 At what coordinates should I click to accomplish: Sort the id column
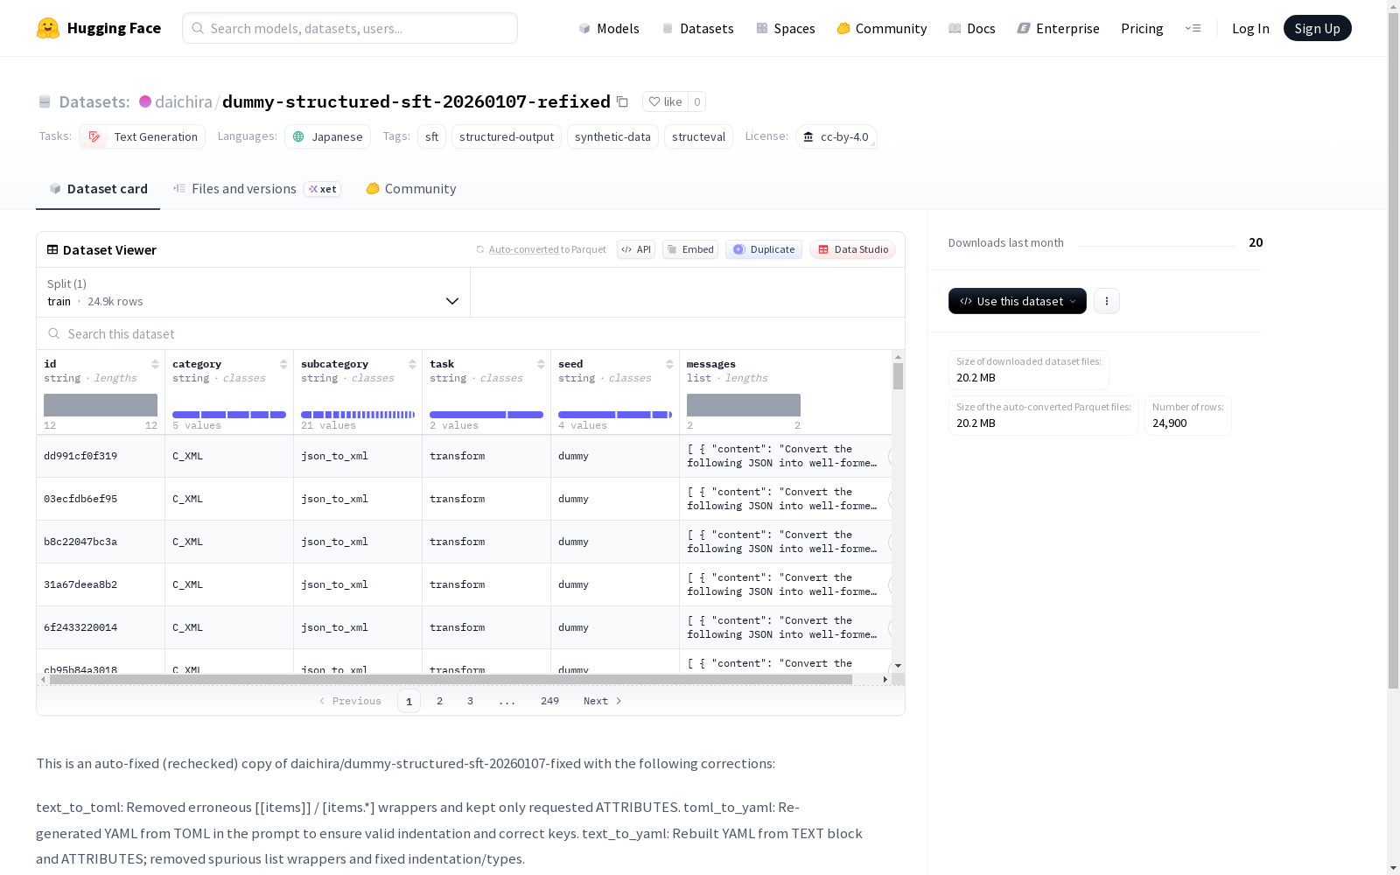tap(155, 364)
